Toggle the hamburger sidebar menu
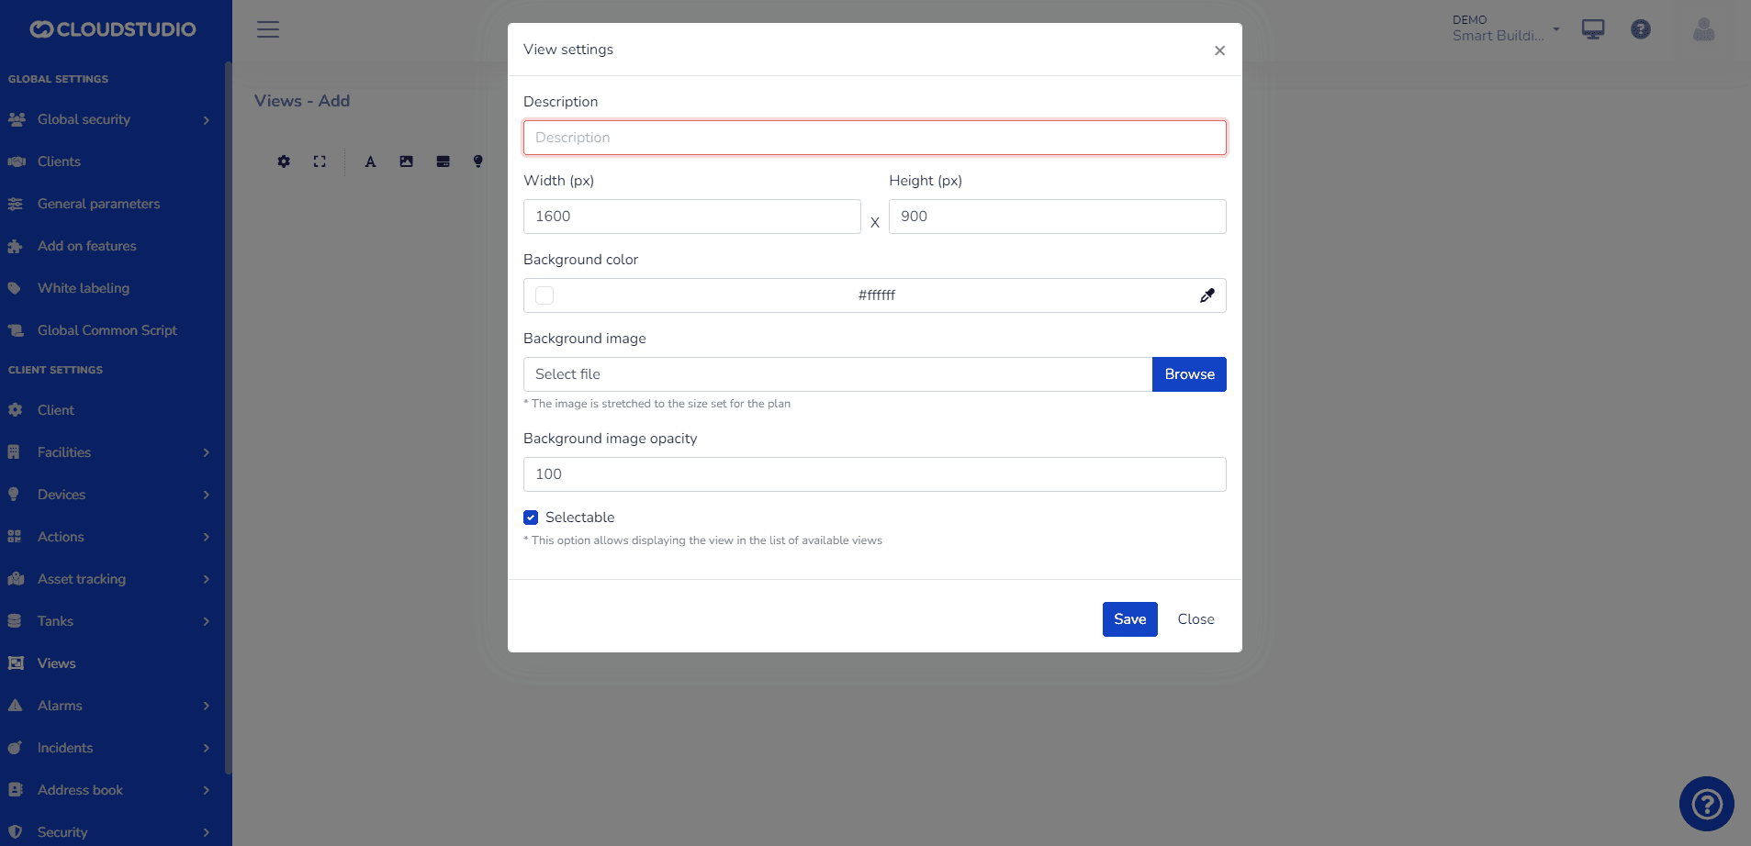The width and height of the screenshot is (1751, 846). click(x=268, y=29)
